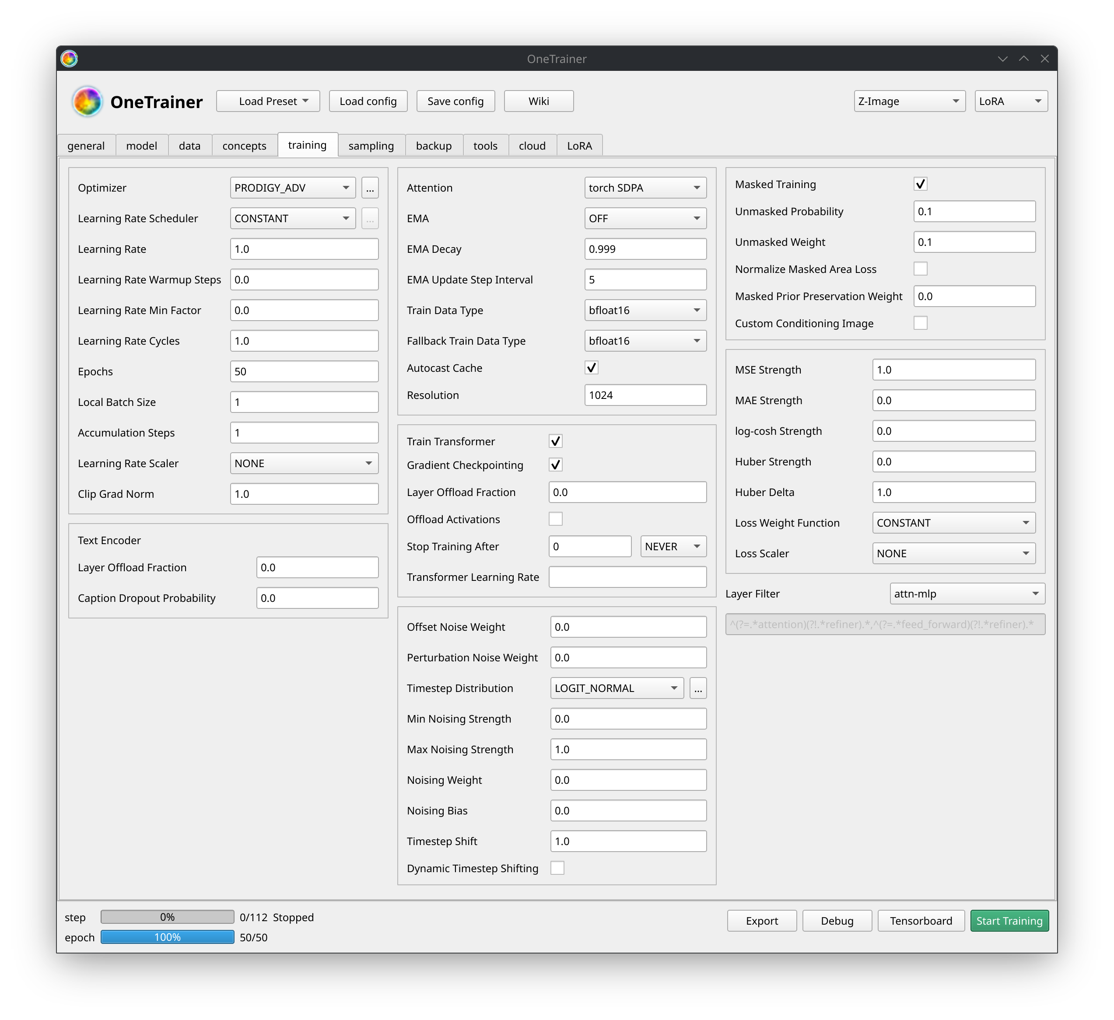Expand the Timestep Distribution dropdown
The width and height of the screenshot is (1114, 1020).
pos(617,688)
